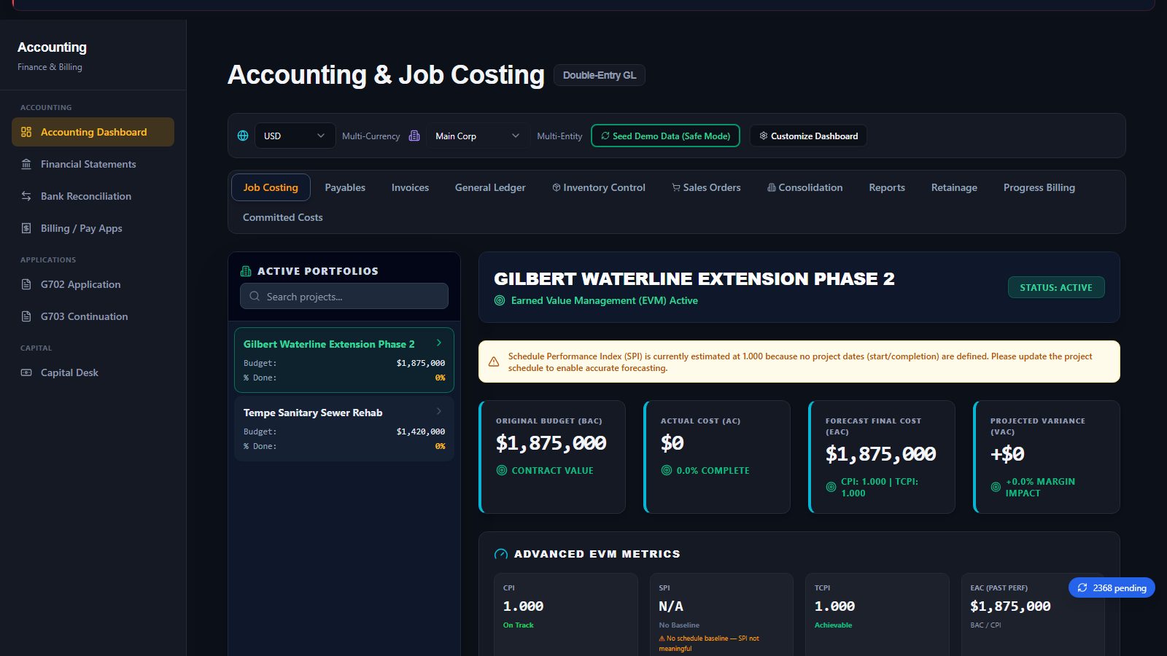Viewport: 1167px width, 656px height.
Task: Click the Status: Active badge
Action: (x=1056, y=287)
